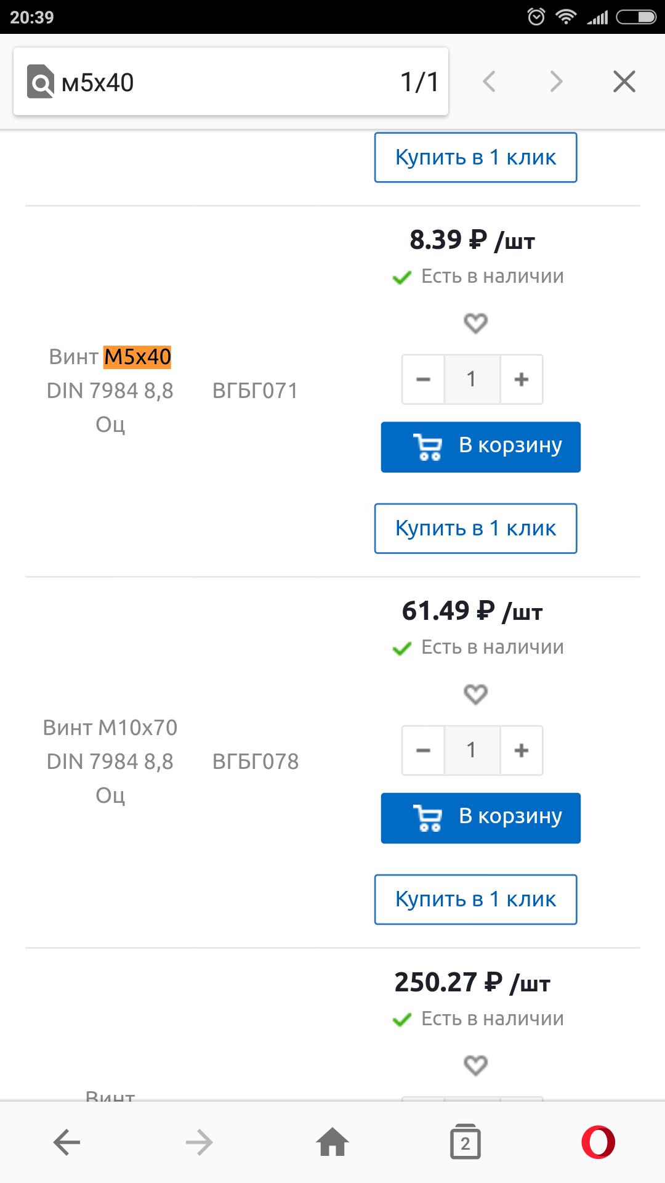Viewport: 665px width, 1183px height.
Task: Increase quantity of Винт М5х40
Action: (522, 380)
